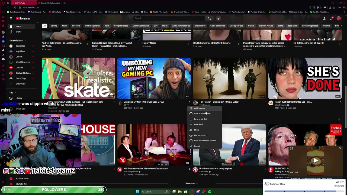Expand the Subscriptions section header
This screenshot has width=347, height=195.
coord(17,41)
